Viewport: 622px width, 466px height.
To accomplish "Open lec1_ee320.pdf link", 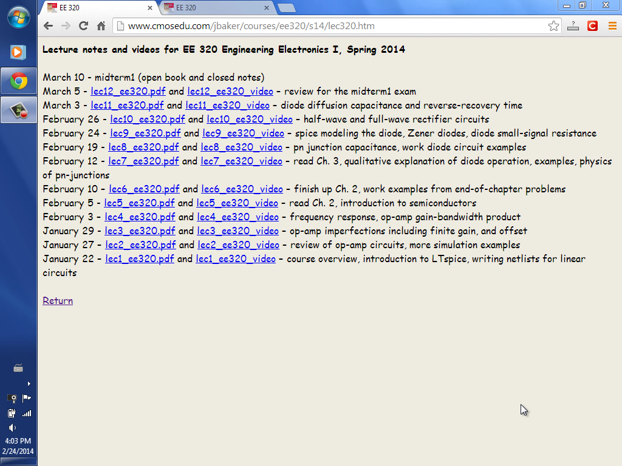I will 140,258.
